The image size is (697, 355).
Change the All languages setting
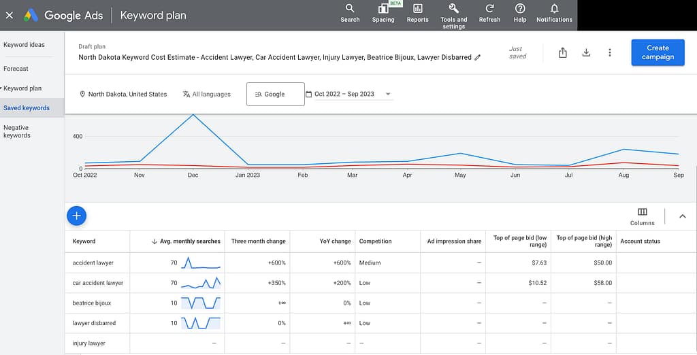click(x=207, y=95)
